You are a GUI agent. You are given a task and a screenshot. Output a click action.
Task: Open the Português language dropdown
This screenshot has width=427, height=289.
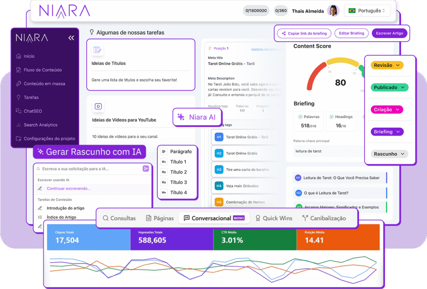pos(367,11)
